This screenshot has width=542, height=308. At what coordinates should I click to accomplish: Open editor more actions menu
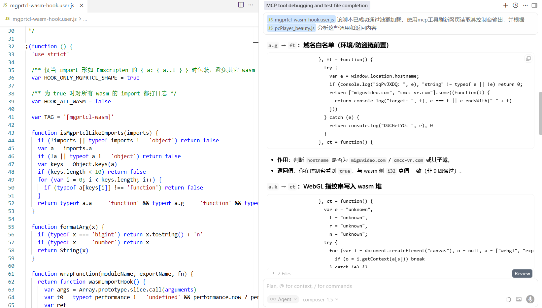[251, 5]
